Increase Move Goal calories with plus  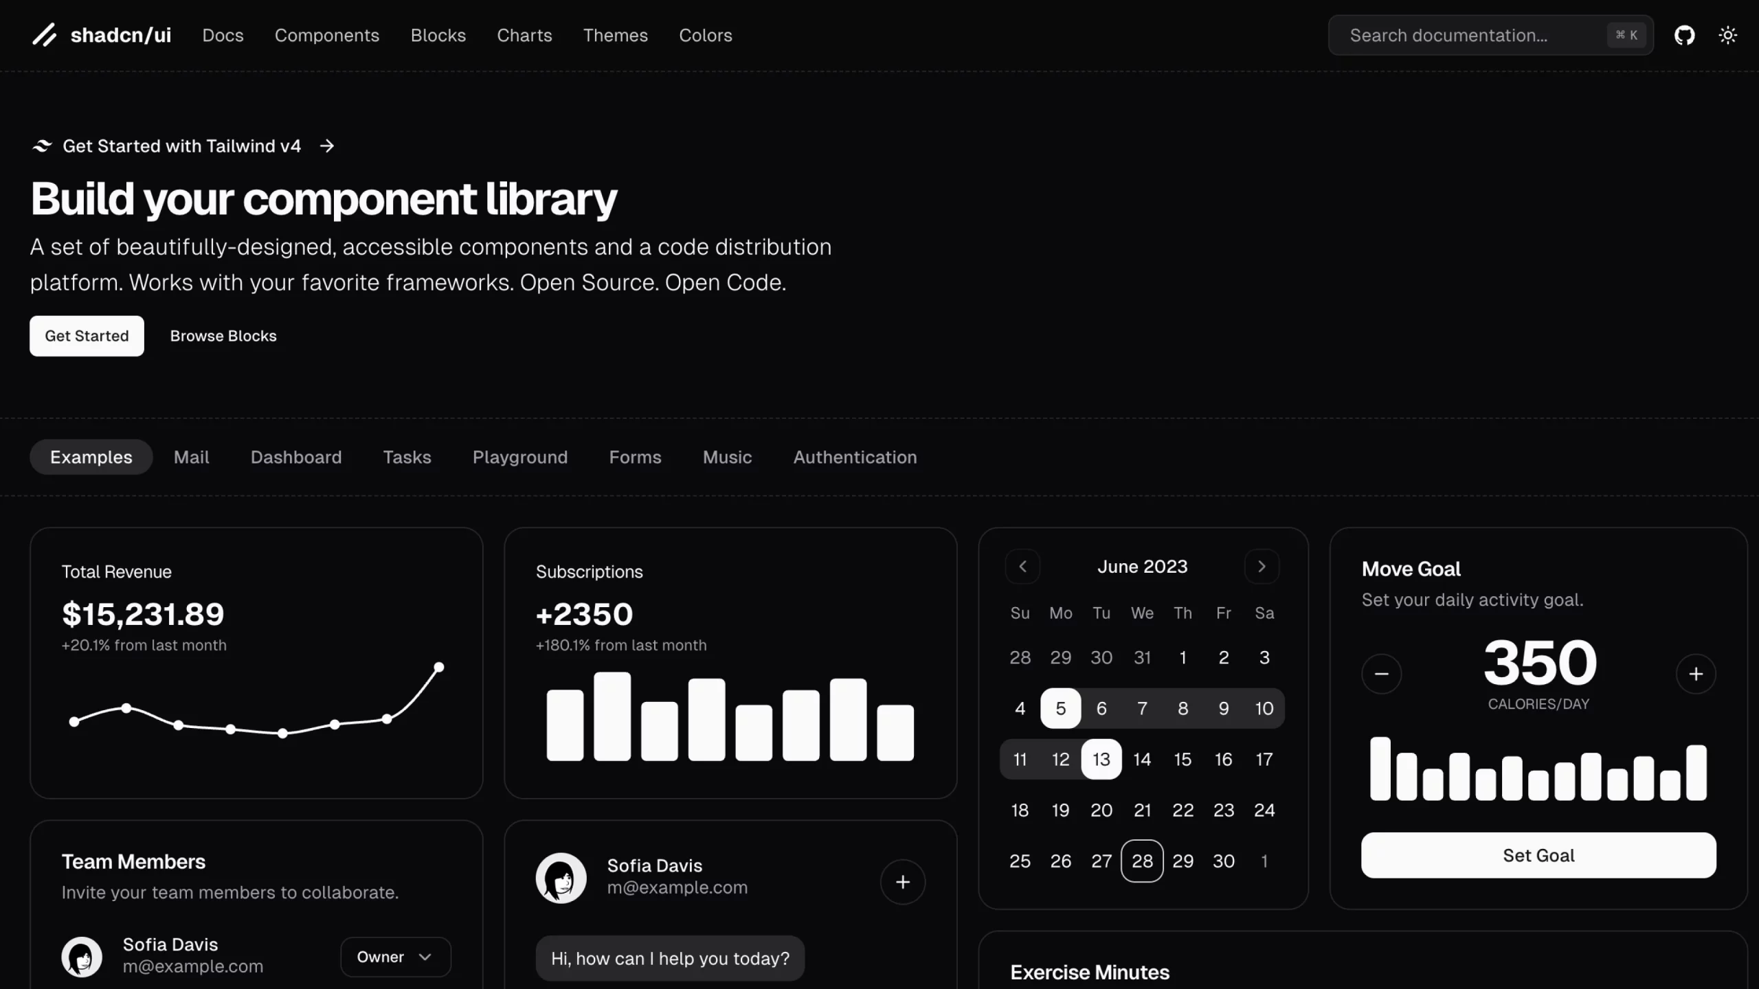pos(1696,674)
